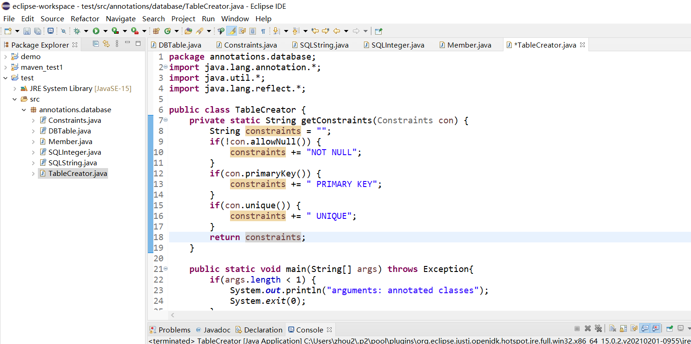Close the TableCreator.java editor tab
Viewport: 691px width, 344px height.
(x=582, y=45)
